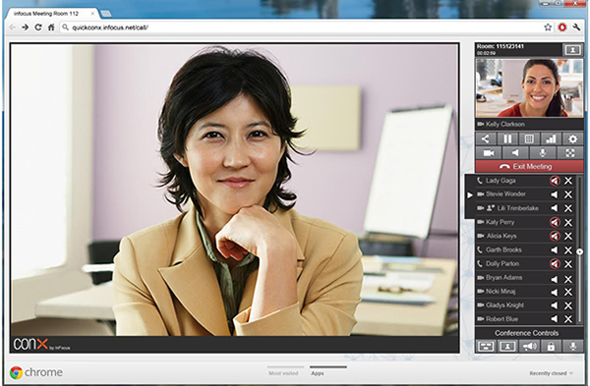Lock the conference with the padlock icon
This screenshot has width=590, height=386.
click(551, 346)
